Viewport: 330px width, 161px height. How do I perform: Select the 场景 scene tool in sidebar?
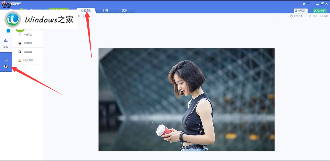[x=6, y=43]
